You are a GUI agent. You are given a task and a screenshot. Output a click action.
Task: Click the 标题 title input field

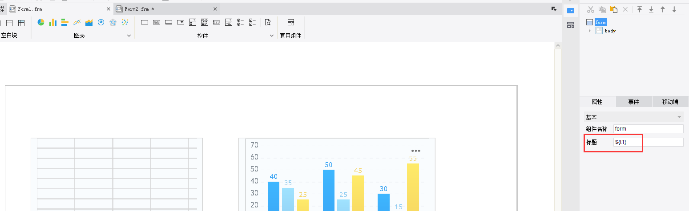point(648,142)
